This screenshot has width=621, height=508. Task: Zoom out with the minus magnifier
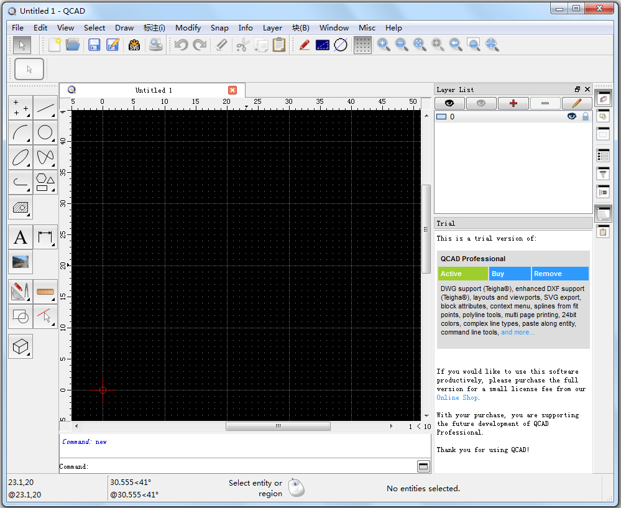(402, 45)
